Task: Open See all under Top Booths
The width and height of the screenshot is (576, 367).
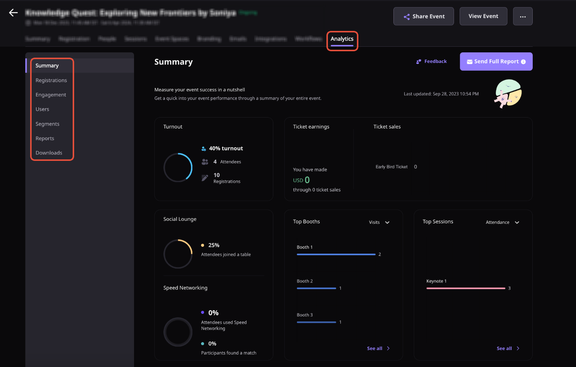Action: click(x=378, y=349)
